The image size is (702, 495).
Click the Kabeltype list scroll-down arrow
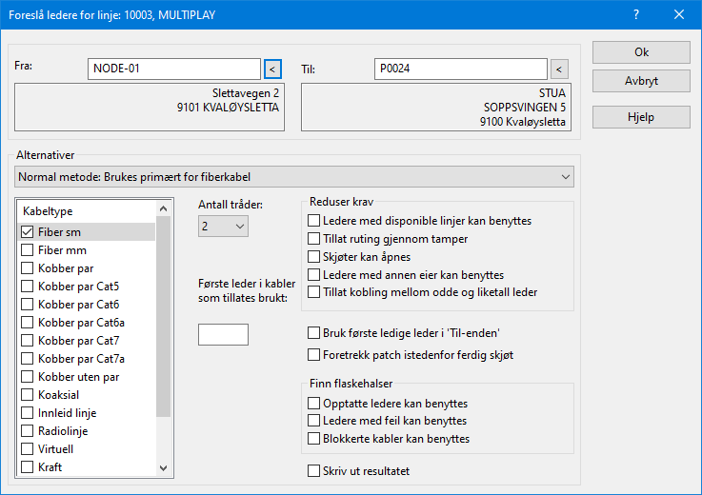pos(164,468)
